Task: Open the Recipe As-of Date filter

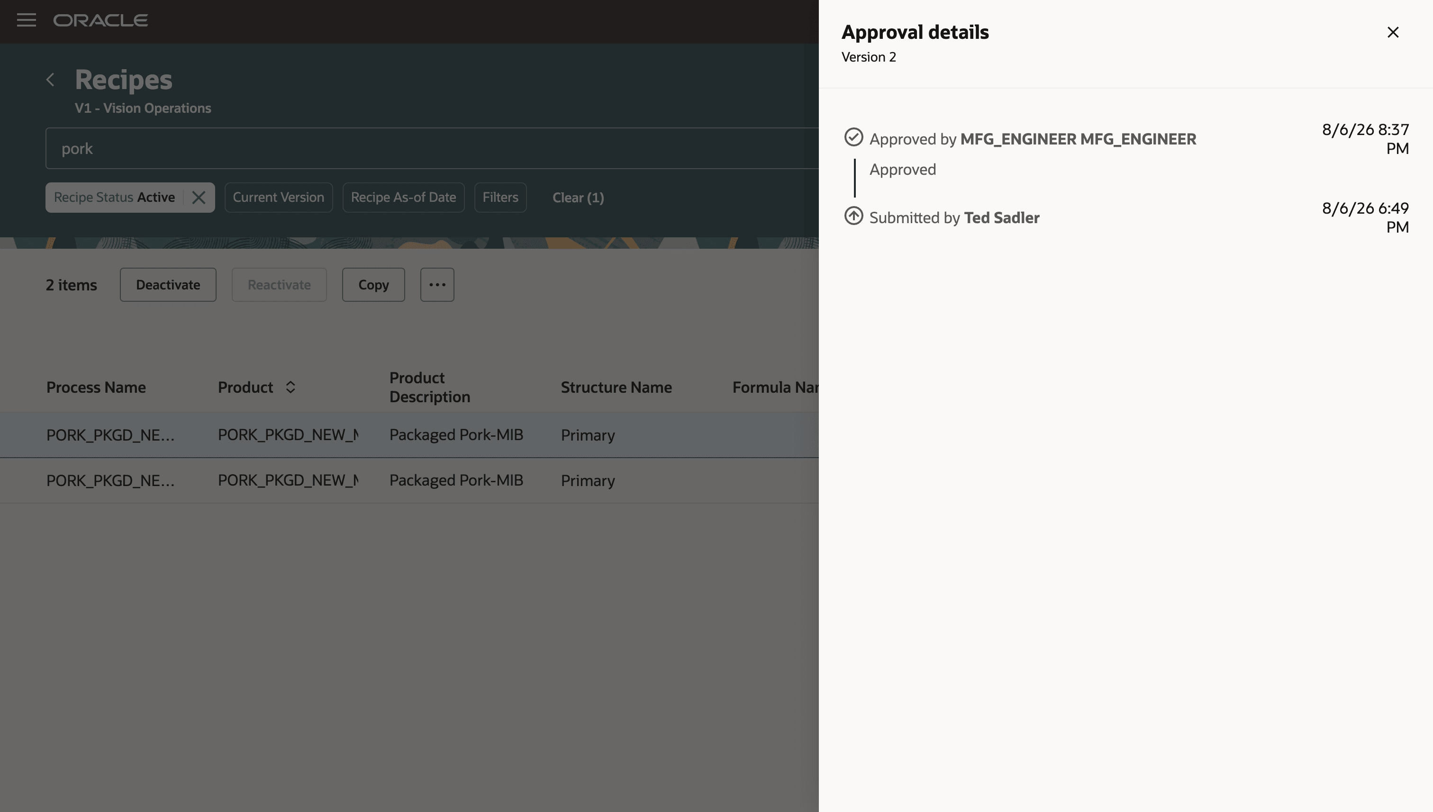Action: pos(403,198)
